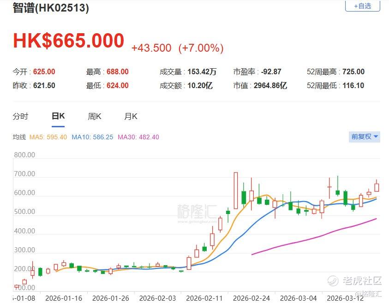Image resolution: width=389 pixels, height=303 pixels.
Task: Click 昨收 value 621.50
Action: pos(44,85)
